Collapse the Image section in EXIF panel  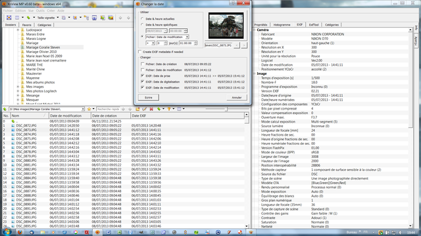255,73
